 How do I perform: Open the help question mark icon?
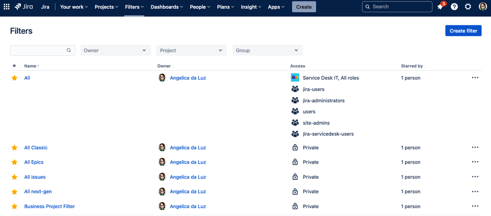(454, 6)
